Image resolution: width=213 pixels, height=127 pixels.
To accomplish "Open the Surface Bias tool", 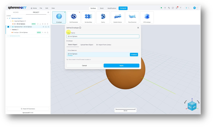I will [x=88, y=17].
